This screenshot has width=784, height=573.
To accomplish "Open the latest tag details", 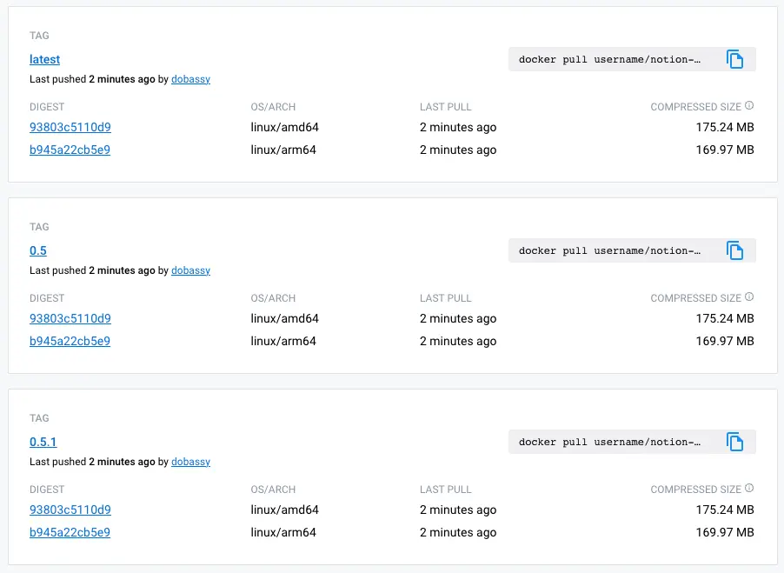I will pos(44,59).
